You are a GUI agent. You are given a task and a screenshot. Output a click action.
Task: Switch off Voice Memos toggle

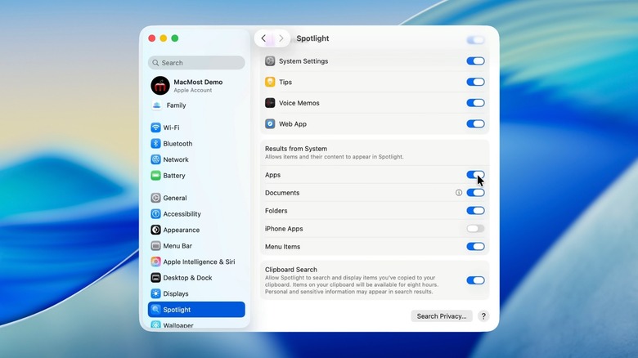(x=475, y=103)
